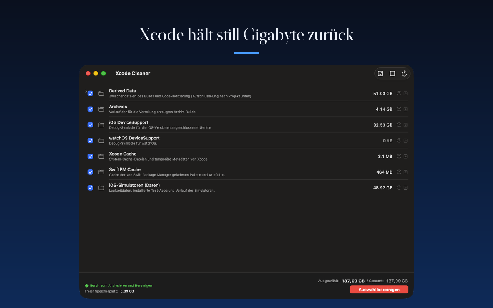Zoom window with green button
The image size is (493, 308).
pyautogui.click(x=103, y=74)
